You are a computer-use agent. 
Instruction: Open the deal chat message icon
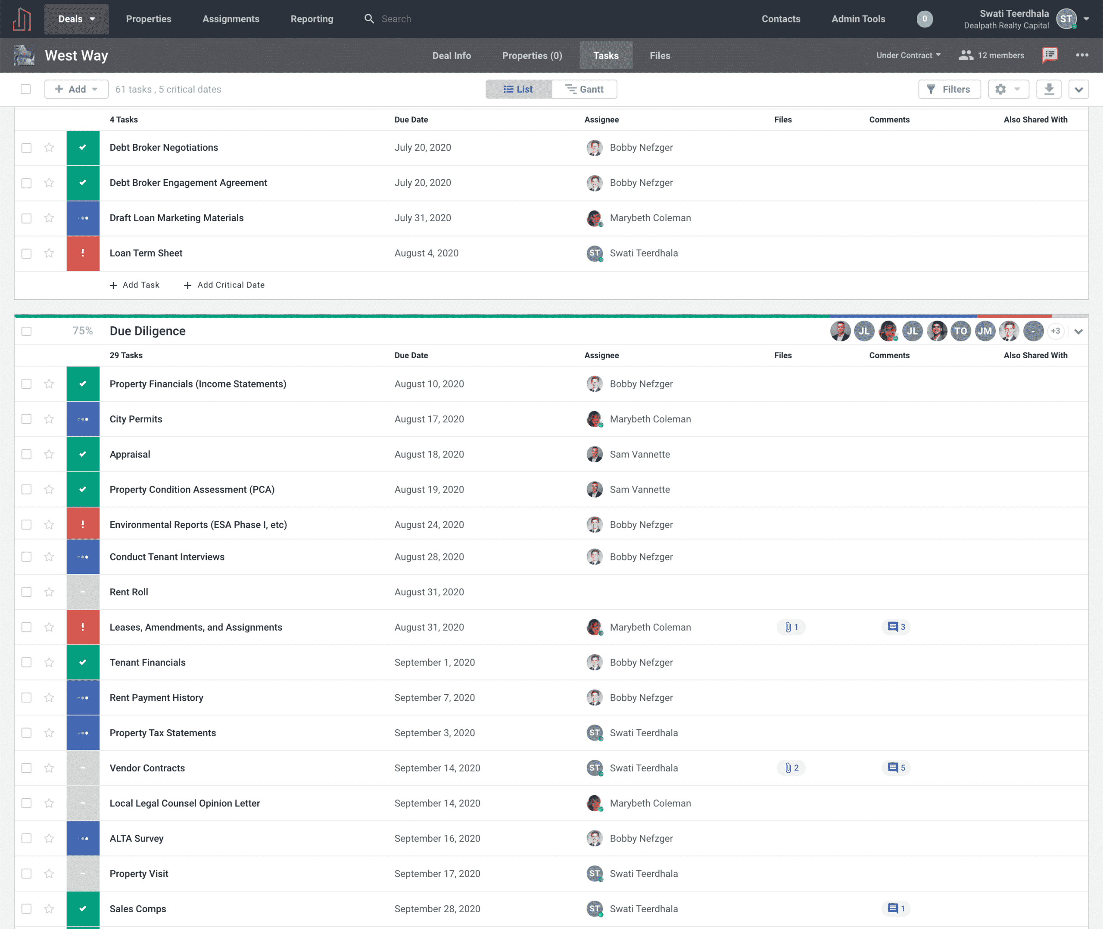tap(1049, 55)
